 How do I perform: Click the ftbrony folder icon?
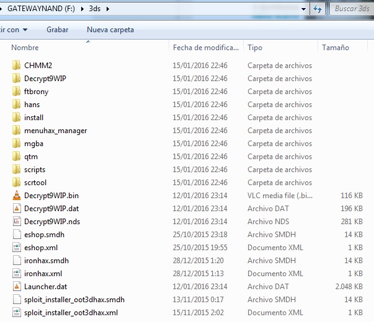(17, 92)
